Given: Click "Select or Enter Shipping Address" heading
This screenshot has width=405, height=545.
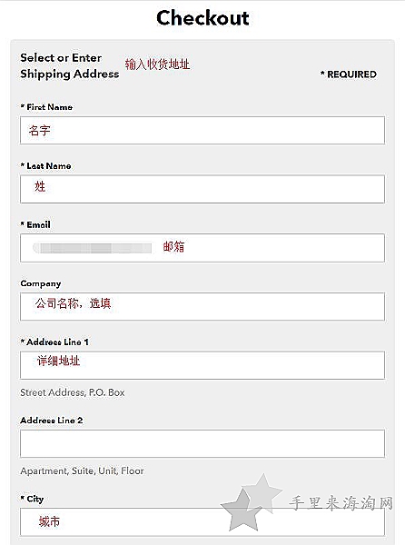Looking at the screenshot, I should coord(70,65).
